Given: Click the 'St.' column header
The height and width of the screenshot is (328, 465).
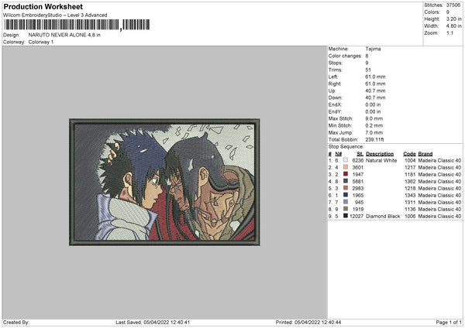Looking at the screenshot, I should coord(360,154).
